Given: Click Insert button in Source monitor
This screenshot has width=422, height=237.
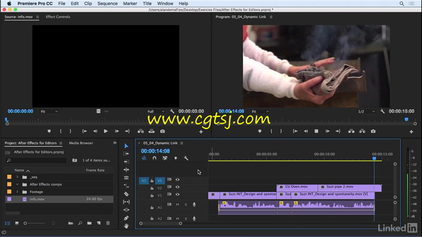Looking at the screenshot, I should [x=141, y=131].
